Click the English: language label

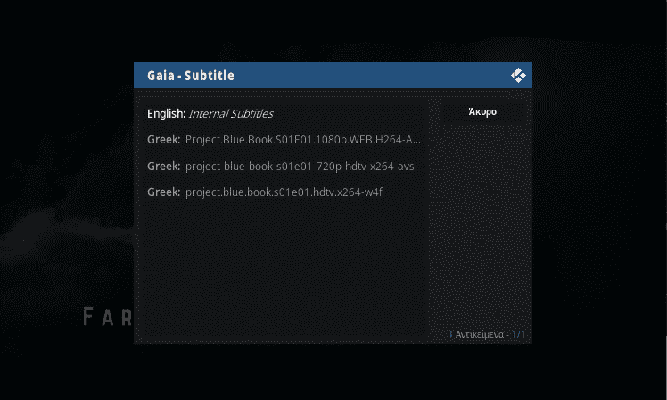[167, 114]
